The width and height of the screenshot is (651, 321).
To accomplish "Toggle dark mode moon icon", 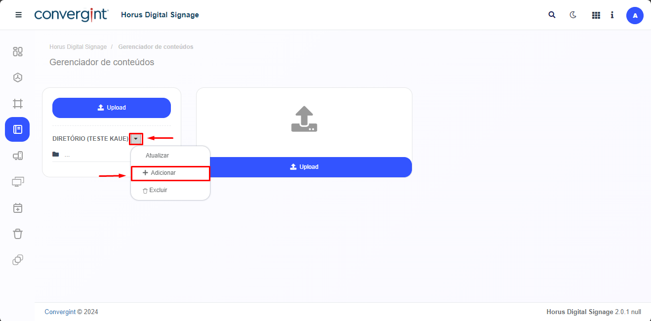I will [573, 15].
